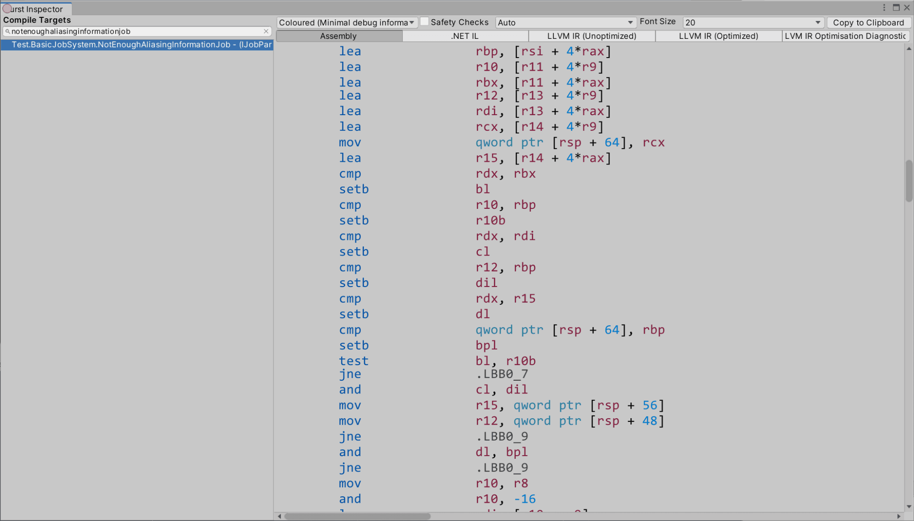The width and height of the screenshot is (914, 521).
Task: Click the search magnifier icon
Action: (7, 32)
